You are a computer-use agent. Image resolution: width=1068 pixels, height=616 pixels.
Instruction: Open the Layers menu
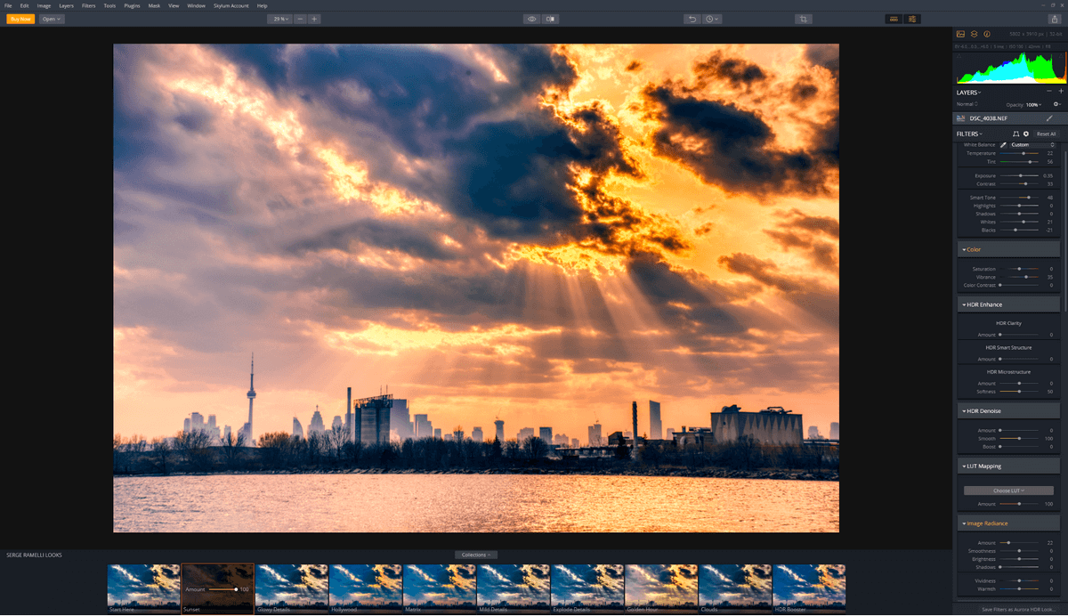click(x=67, y=5)
